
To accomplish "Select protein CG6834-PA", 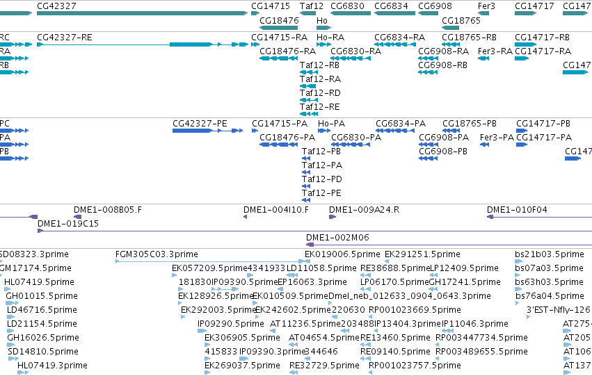I will (x=395, y=131).
